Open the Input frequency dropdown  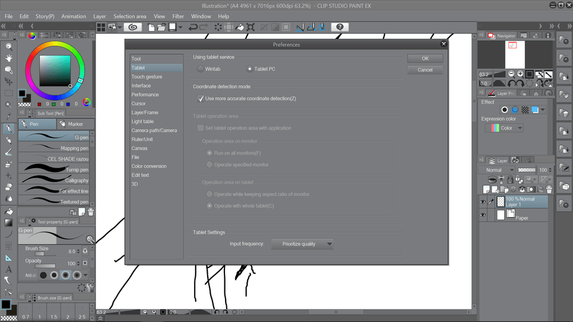(302, 244)
